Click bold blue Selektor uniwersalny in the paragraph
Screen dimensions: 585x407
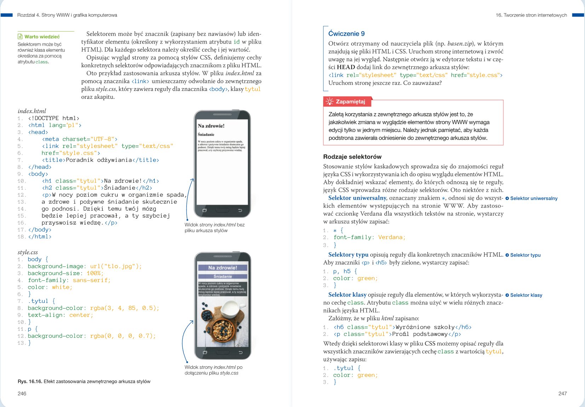tap(357, 198)
